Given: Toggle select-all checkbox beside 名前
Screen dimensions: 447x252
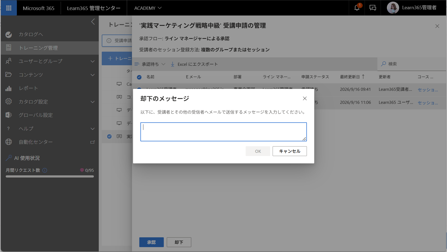Looking at the screenshot, I should 139,77.
